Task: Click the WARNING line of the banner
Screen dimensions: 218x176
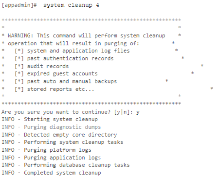Action: click(86, 36)
